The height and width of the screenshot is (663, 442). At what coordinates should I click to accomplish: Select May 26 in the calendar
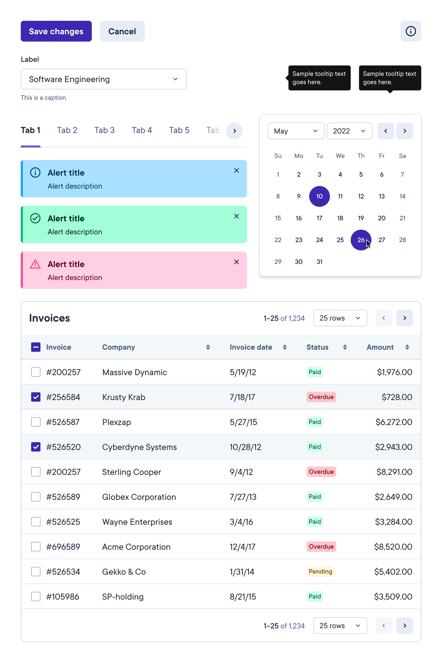coord(361,240)
